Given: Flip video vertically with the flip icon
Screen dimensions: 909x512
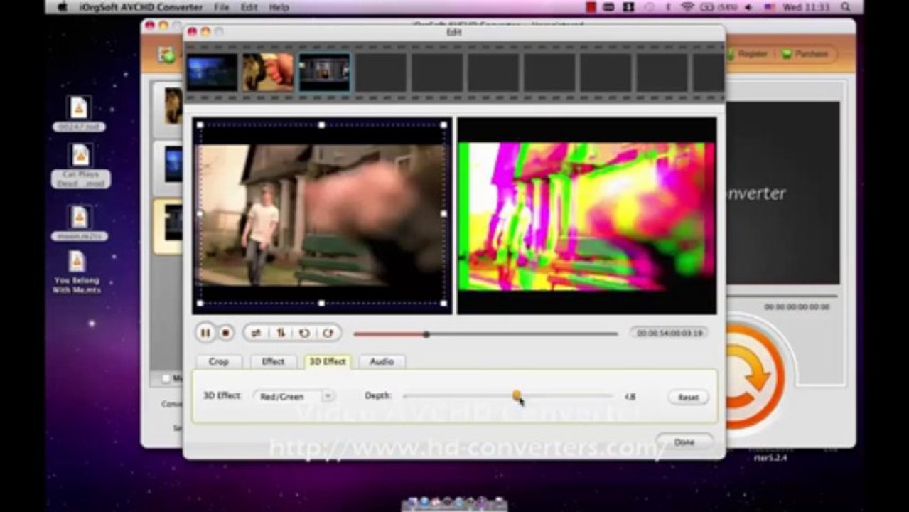Looking at the screenshot, I should coord(280,333).
